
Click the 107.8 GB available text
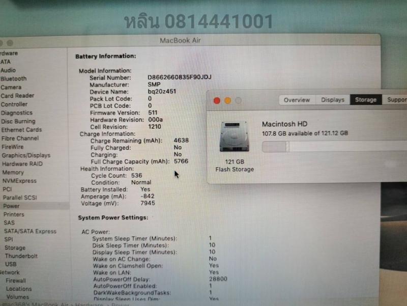tap(305, 133)
